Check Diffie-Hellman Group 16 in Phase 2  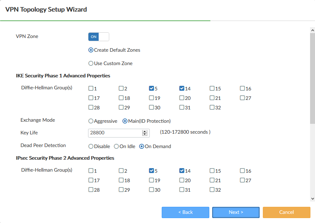click(242, 171)
